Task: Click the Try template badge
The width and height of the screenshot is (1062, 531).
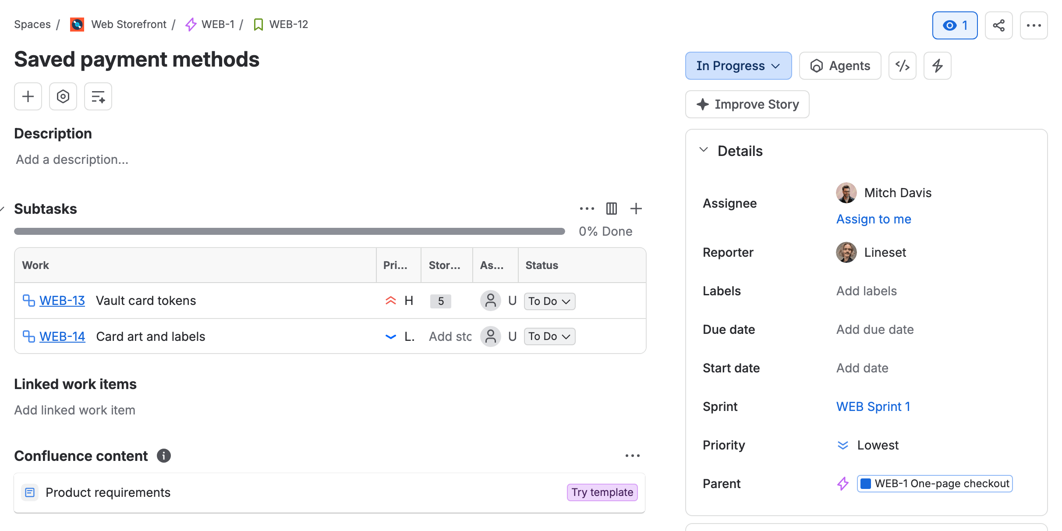Action: (602, 492)
